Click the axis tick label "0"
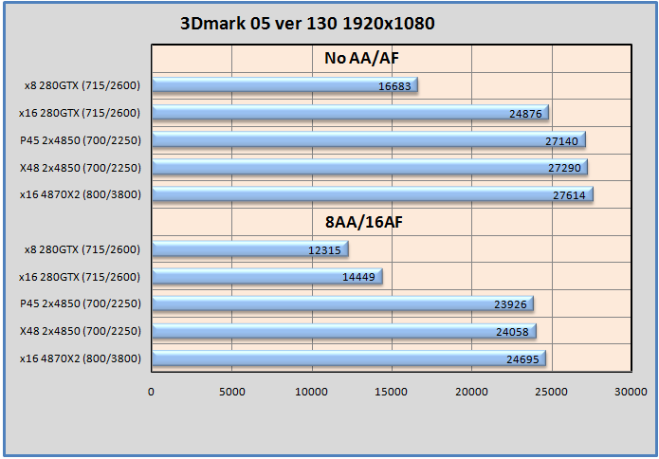The width and height of the screenshot is (659, 459). (x=151, y=392)
